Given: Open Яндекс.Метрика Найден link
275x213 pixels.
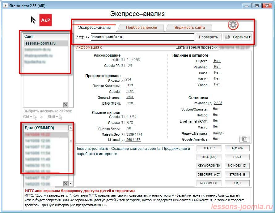Looking at the screenshot, I should coord(218,133).
